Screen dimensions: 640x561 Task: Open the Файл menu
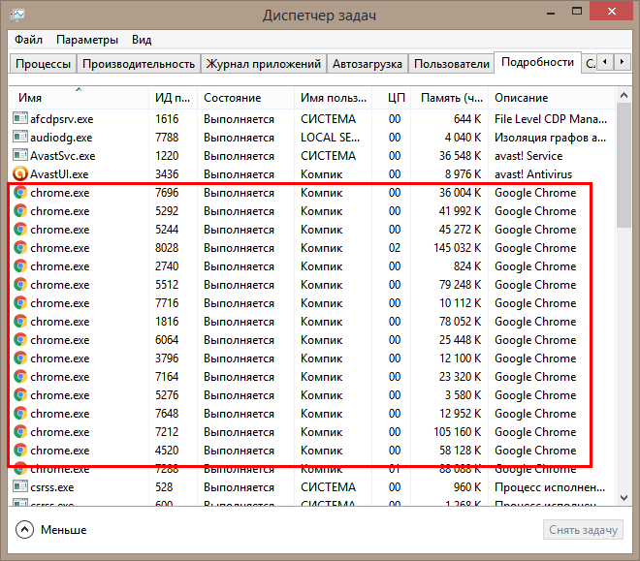pyautogui.click(x=28, y=40)
